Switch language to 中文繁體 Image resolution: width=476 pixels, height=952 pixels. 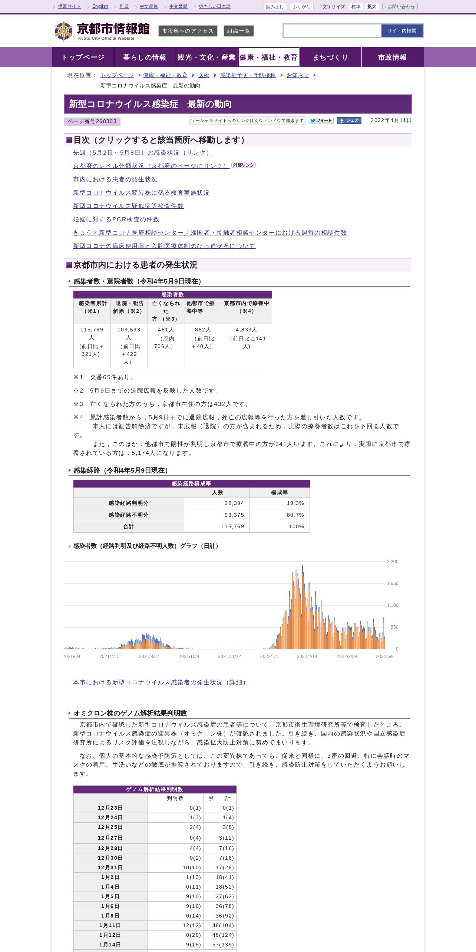point(178,6)
